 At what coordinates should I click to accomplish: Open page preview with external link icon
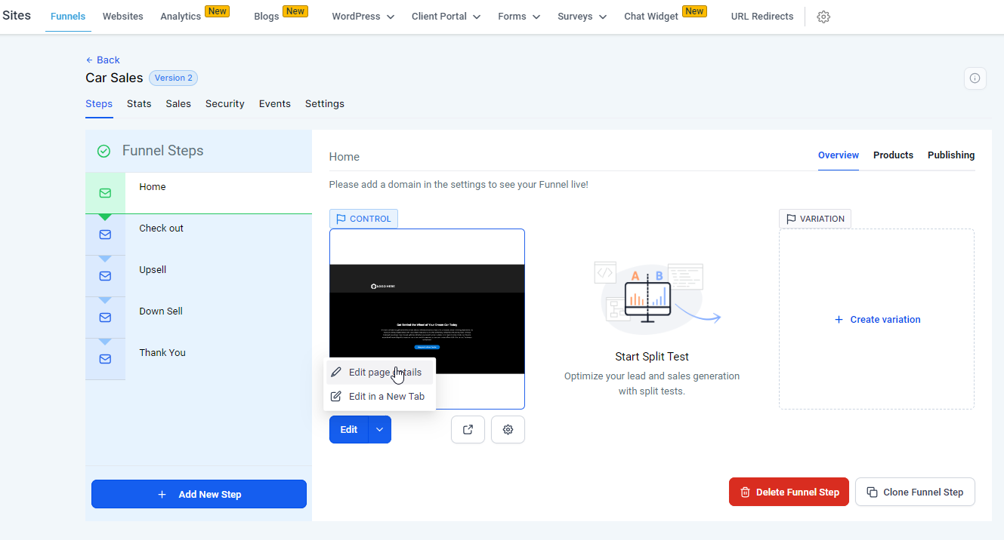point(468,429)
